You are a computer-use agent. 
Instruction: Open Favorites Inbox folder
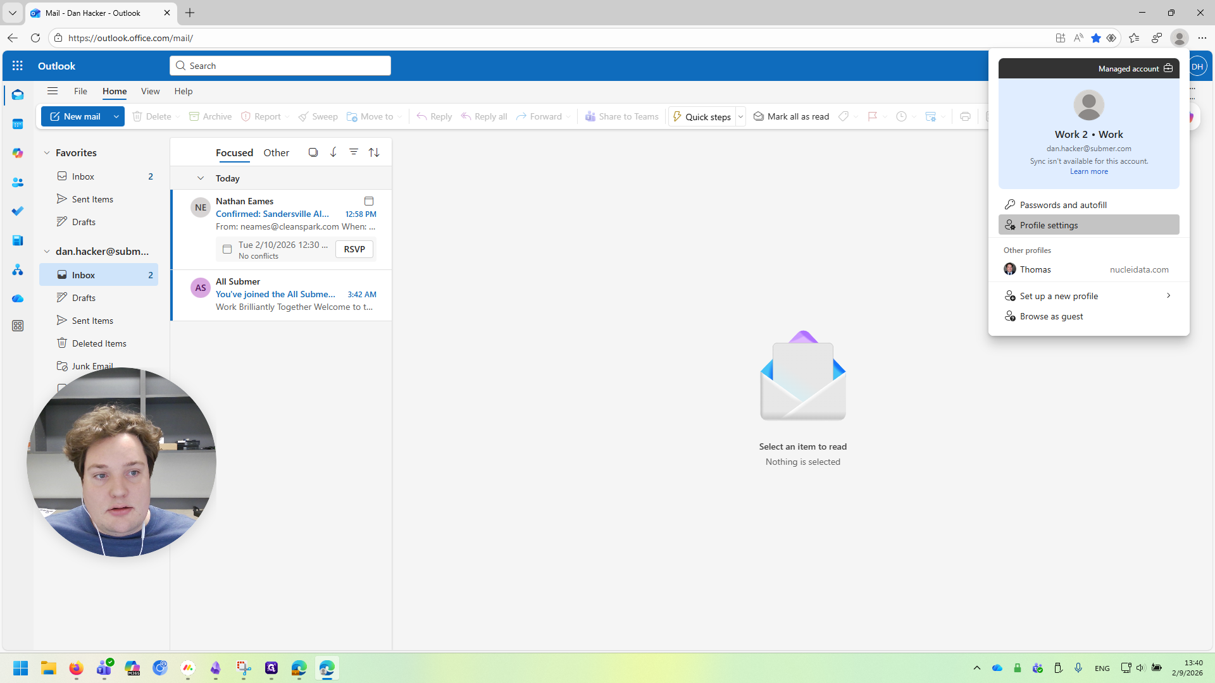pyautogui.click(x=99, y=176)
